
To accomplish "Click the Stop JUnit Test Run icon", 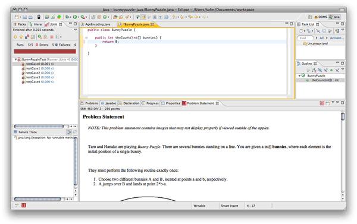I will click(x=52, y=37).
